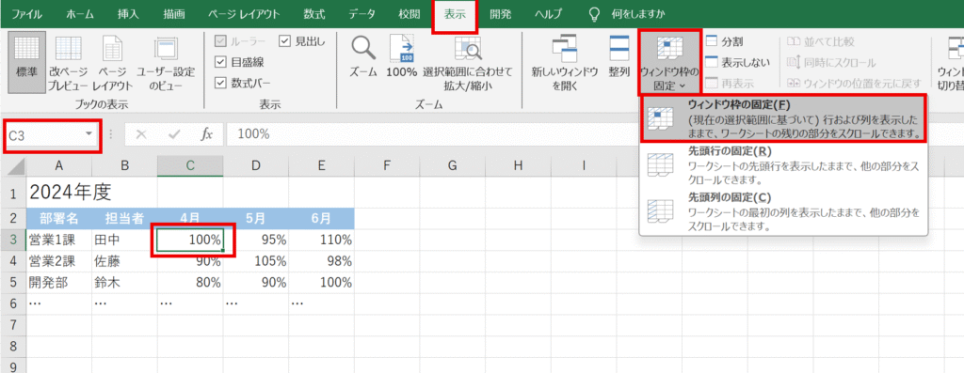Select row 3 header
Image resolution: width=964 pixels, height=373 pixels.
click(x=13, y=240)
